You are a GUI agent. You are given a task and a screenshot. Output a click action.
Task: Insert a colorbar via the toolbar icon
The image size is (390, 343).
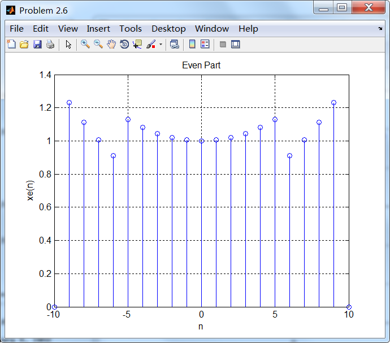[x=192, y=44]
